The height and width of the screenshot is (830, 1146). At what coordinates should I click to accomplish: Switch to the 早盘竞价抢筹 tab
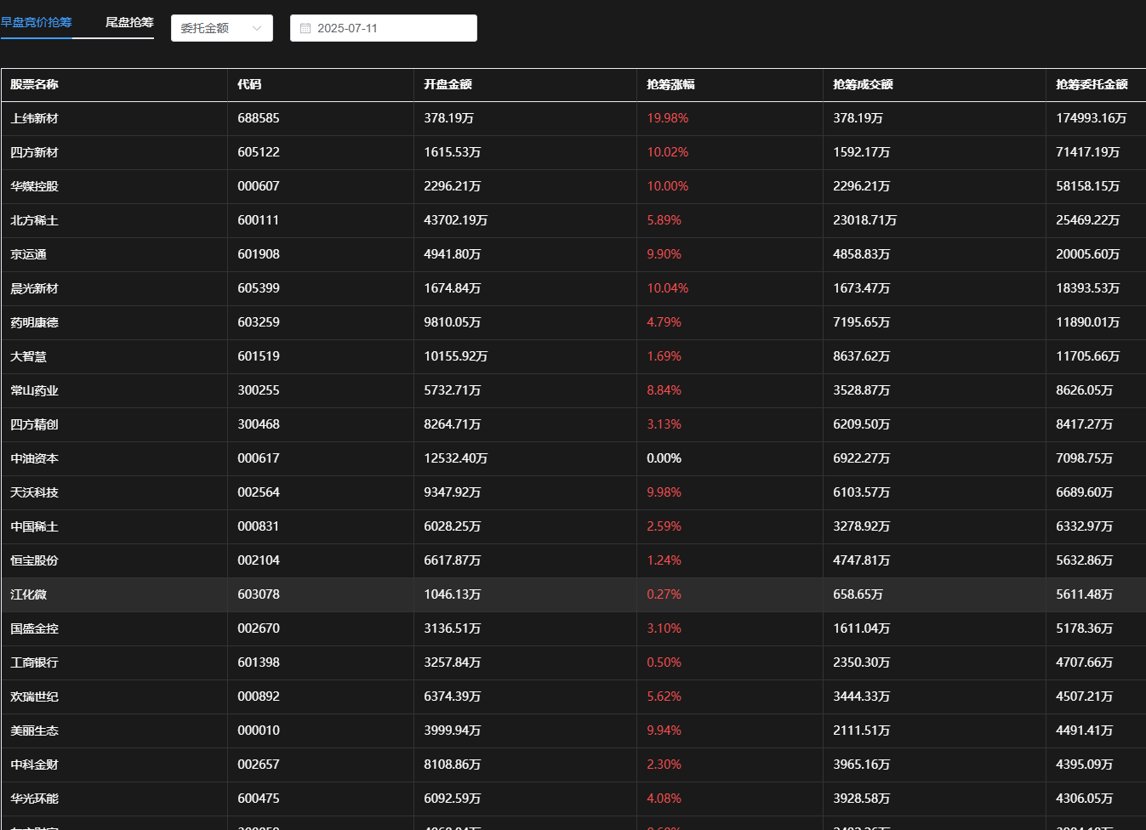tap(36, 22)
